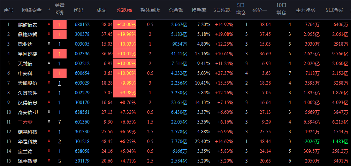Select stock name 熵基科技
The width and height of the screenshot is (351, 166).
click(28, 132)
